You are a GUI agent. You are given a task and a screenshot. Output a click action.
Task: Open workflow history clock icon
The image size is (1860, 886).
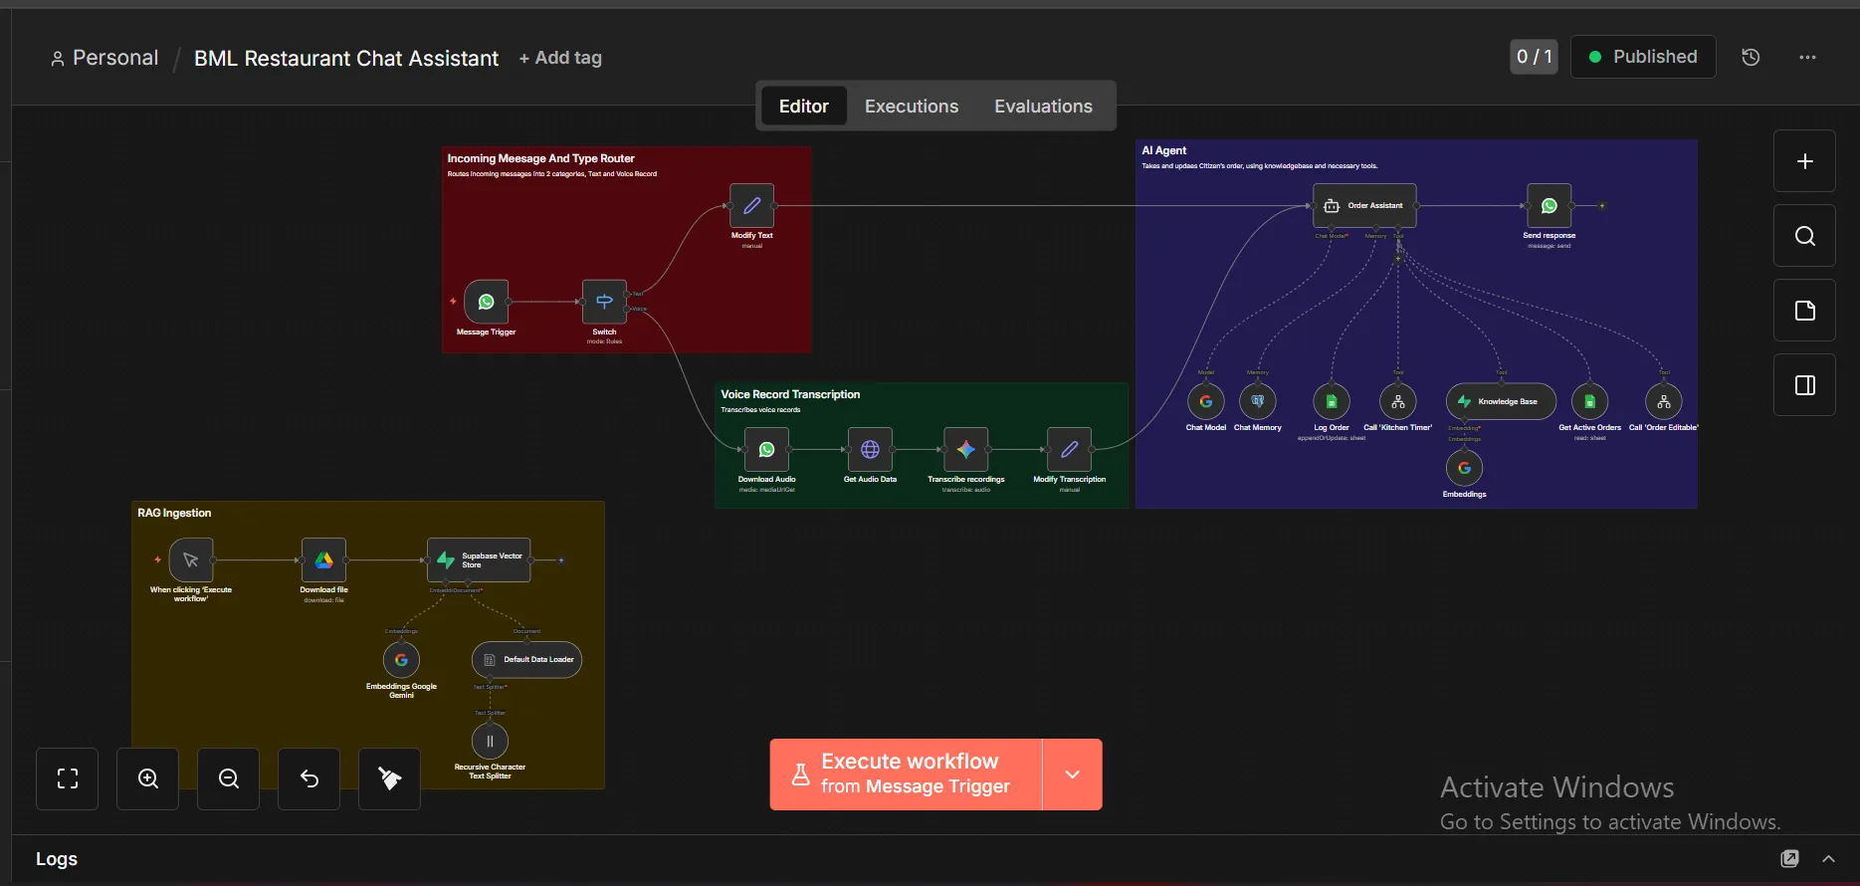point(1751,58)
